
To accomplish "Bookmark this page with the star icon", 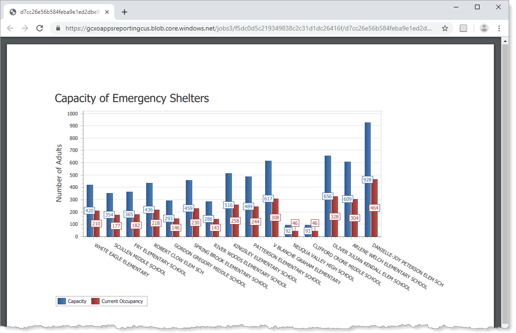I will [445, 28].
